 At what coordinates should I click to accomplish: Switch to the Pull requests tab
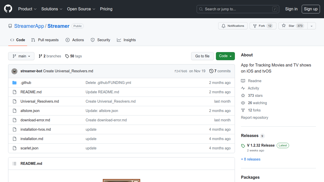click(45, 40)
